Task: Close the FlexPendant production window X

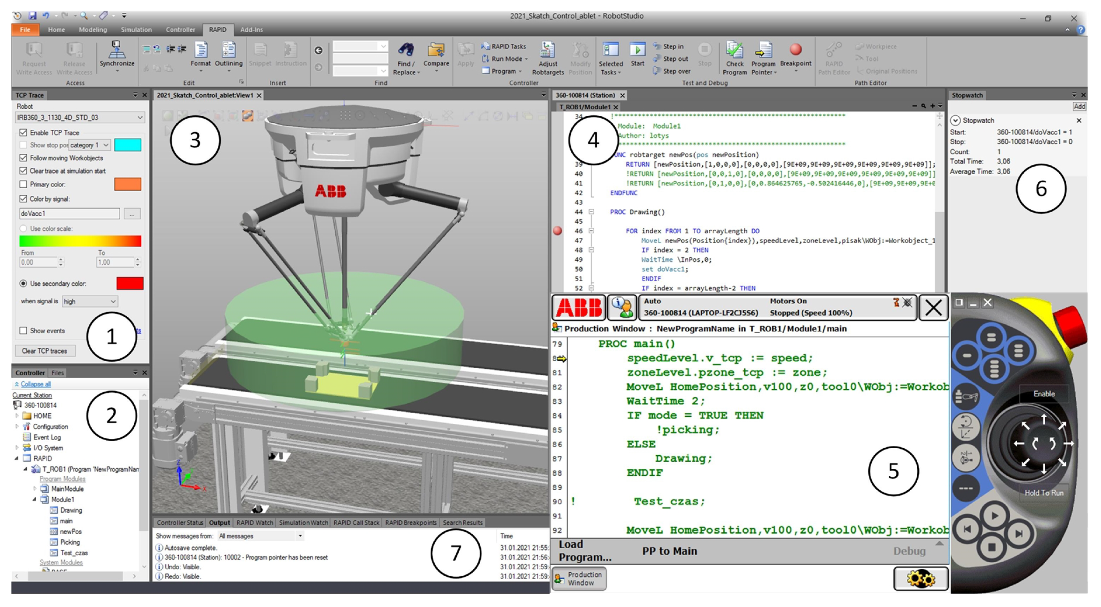Action: tap(933, 307)
